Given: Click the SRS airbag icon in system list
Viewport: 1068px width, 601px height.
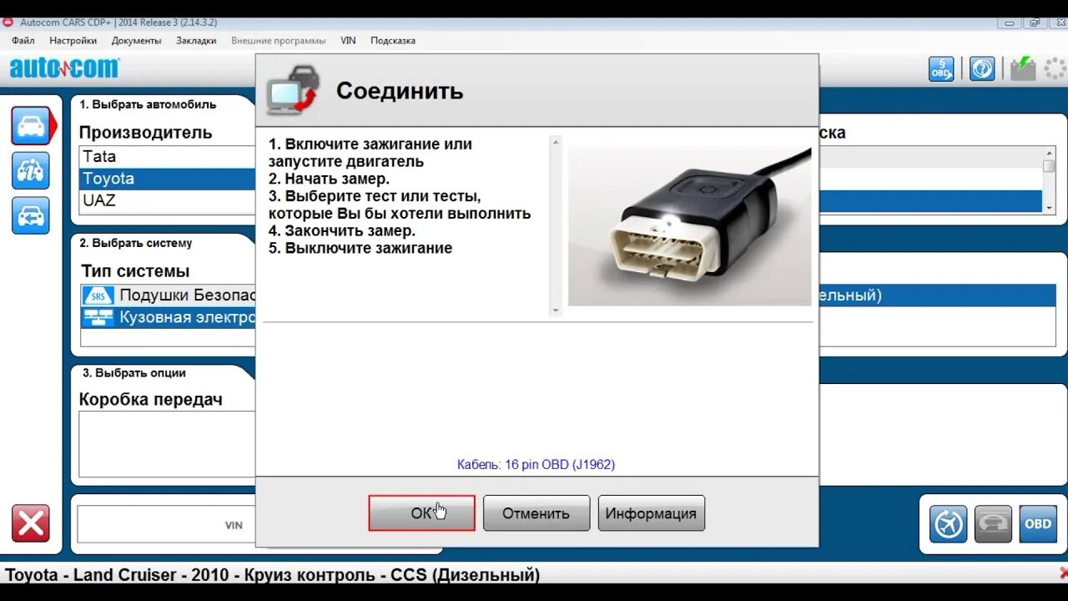Looking at the screenshot, I should [x=98, y=295].
